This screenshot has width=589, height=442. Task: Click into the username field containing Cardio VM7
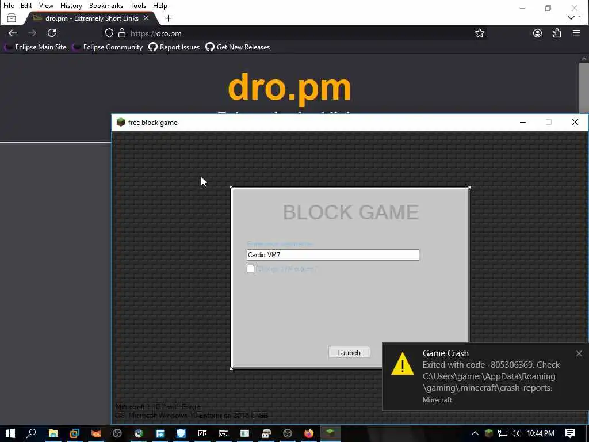[x=333, y=255]
